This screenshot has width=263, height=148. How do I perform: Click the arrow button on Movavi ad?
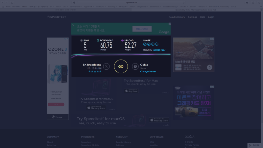click(209, 67)
